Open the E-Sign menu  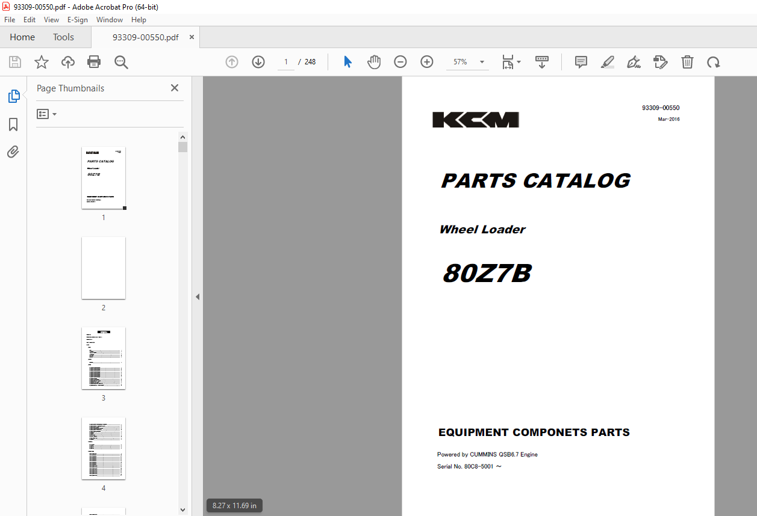[x=78, y=20]
